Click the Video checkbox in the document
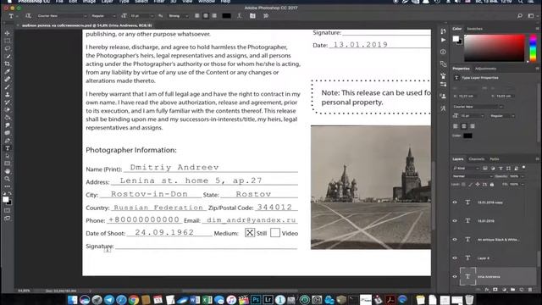The image size is (542, 305). [275, 233]
